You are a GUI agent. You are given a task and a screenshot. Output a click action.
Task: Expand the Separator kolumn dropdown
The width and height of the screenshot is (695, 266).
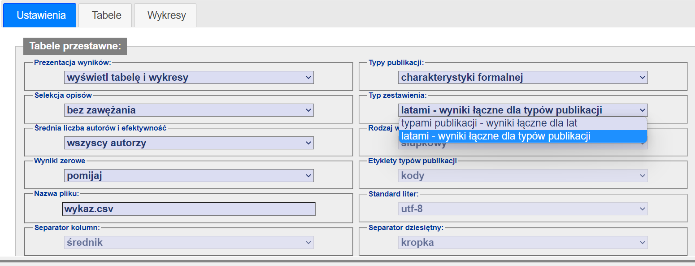click(189, 242)
